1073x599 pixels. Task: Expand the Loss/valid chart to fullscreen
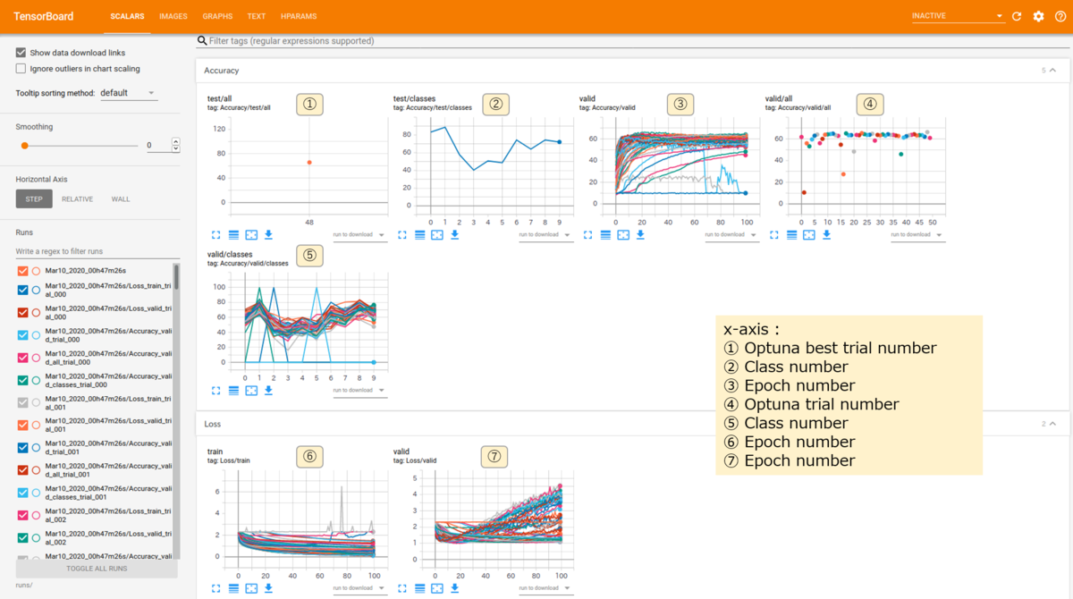pyautogui.click(x=401, y=588)
